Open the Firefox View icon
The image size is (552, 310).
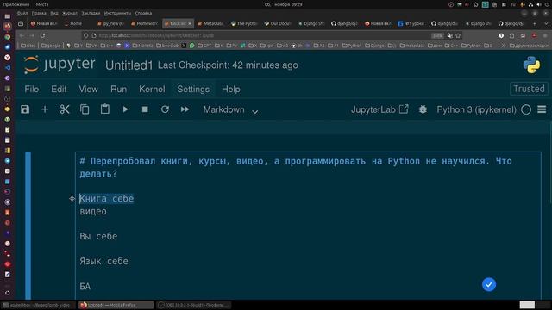[21, 23]
